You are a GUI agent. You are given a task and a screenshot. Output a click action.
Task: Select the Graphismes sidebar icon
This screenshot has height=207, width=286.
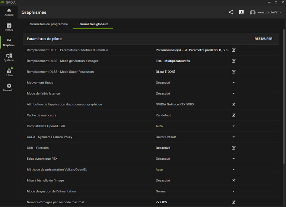(x=9, y=42)
